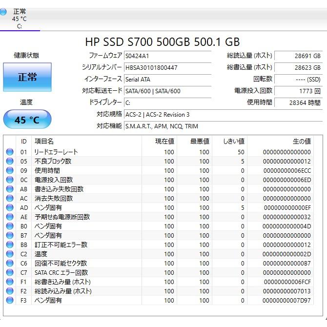Click status orb for row AE 予期せぬ電源断回数
Viewport: 327px width, 327px height.
tap(10, 217)
